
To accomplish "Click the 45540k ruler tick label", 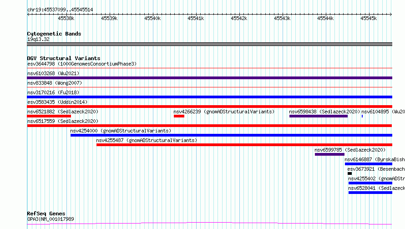I will tap(152, 18).
